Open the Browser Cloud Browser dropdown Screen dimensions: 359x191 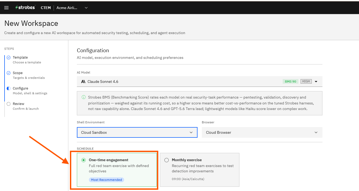pyautogui.click(x=262, y=132)
